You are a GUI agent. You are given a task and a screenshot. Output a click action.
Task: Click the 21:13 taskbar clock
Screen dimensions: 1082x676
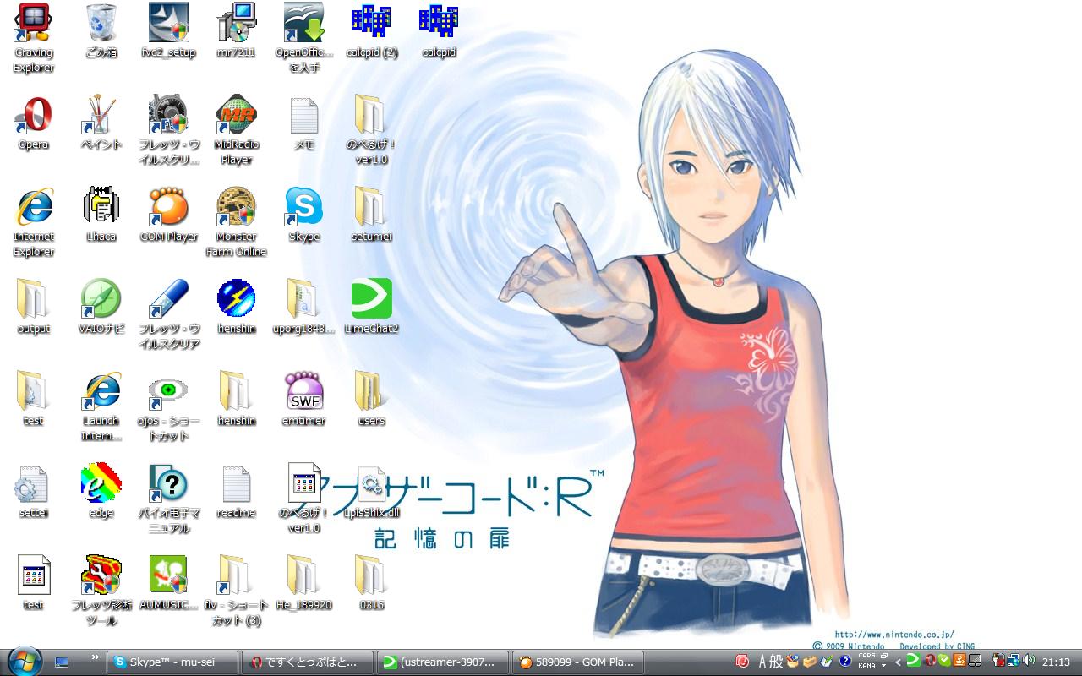[1056, 662]
